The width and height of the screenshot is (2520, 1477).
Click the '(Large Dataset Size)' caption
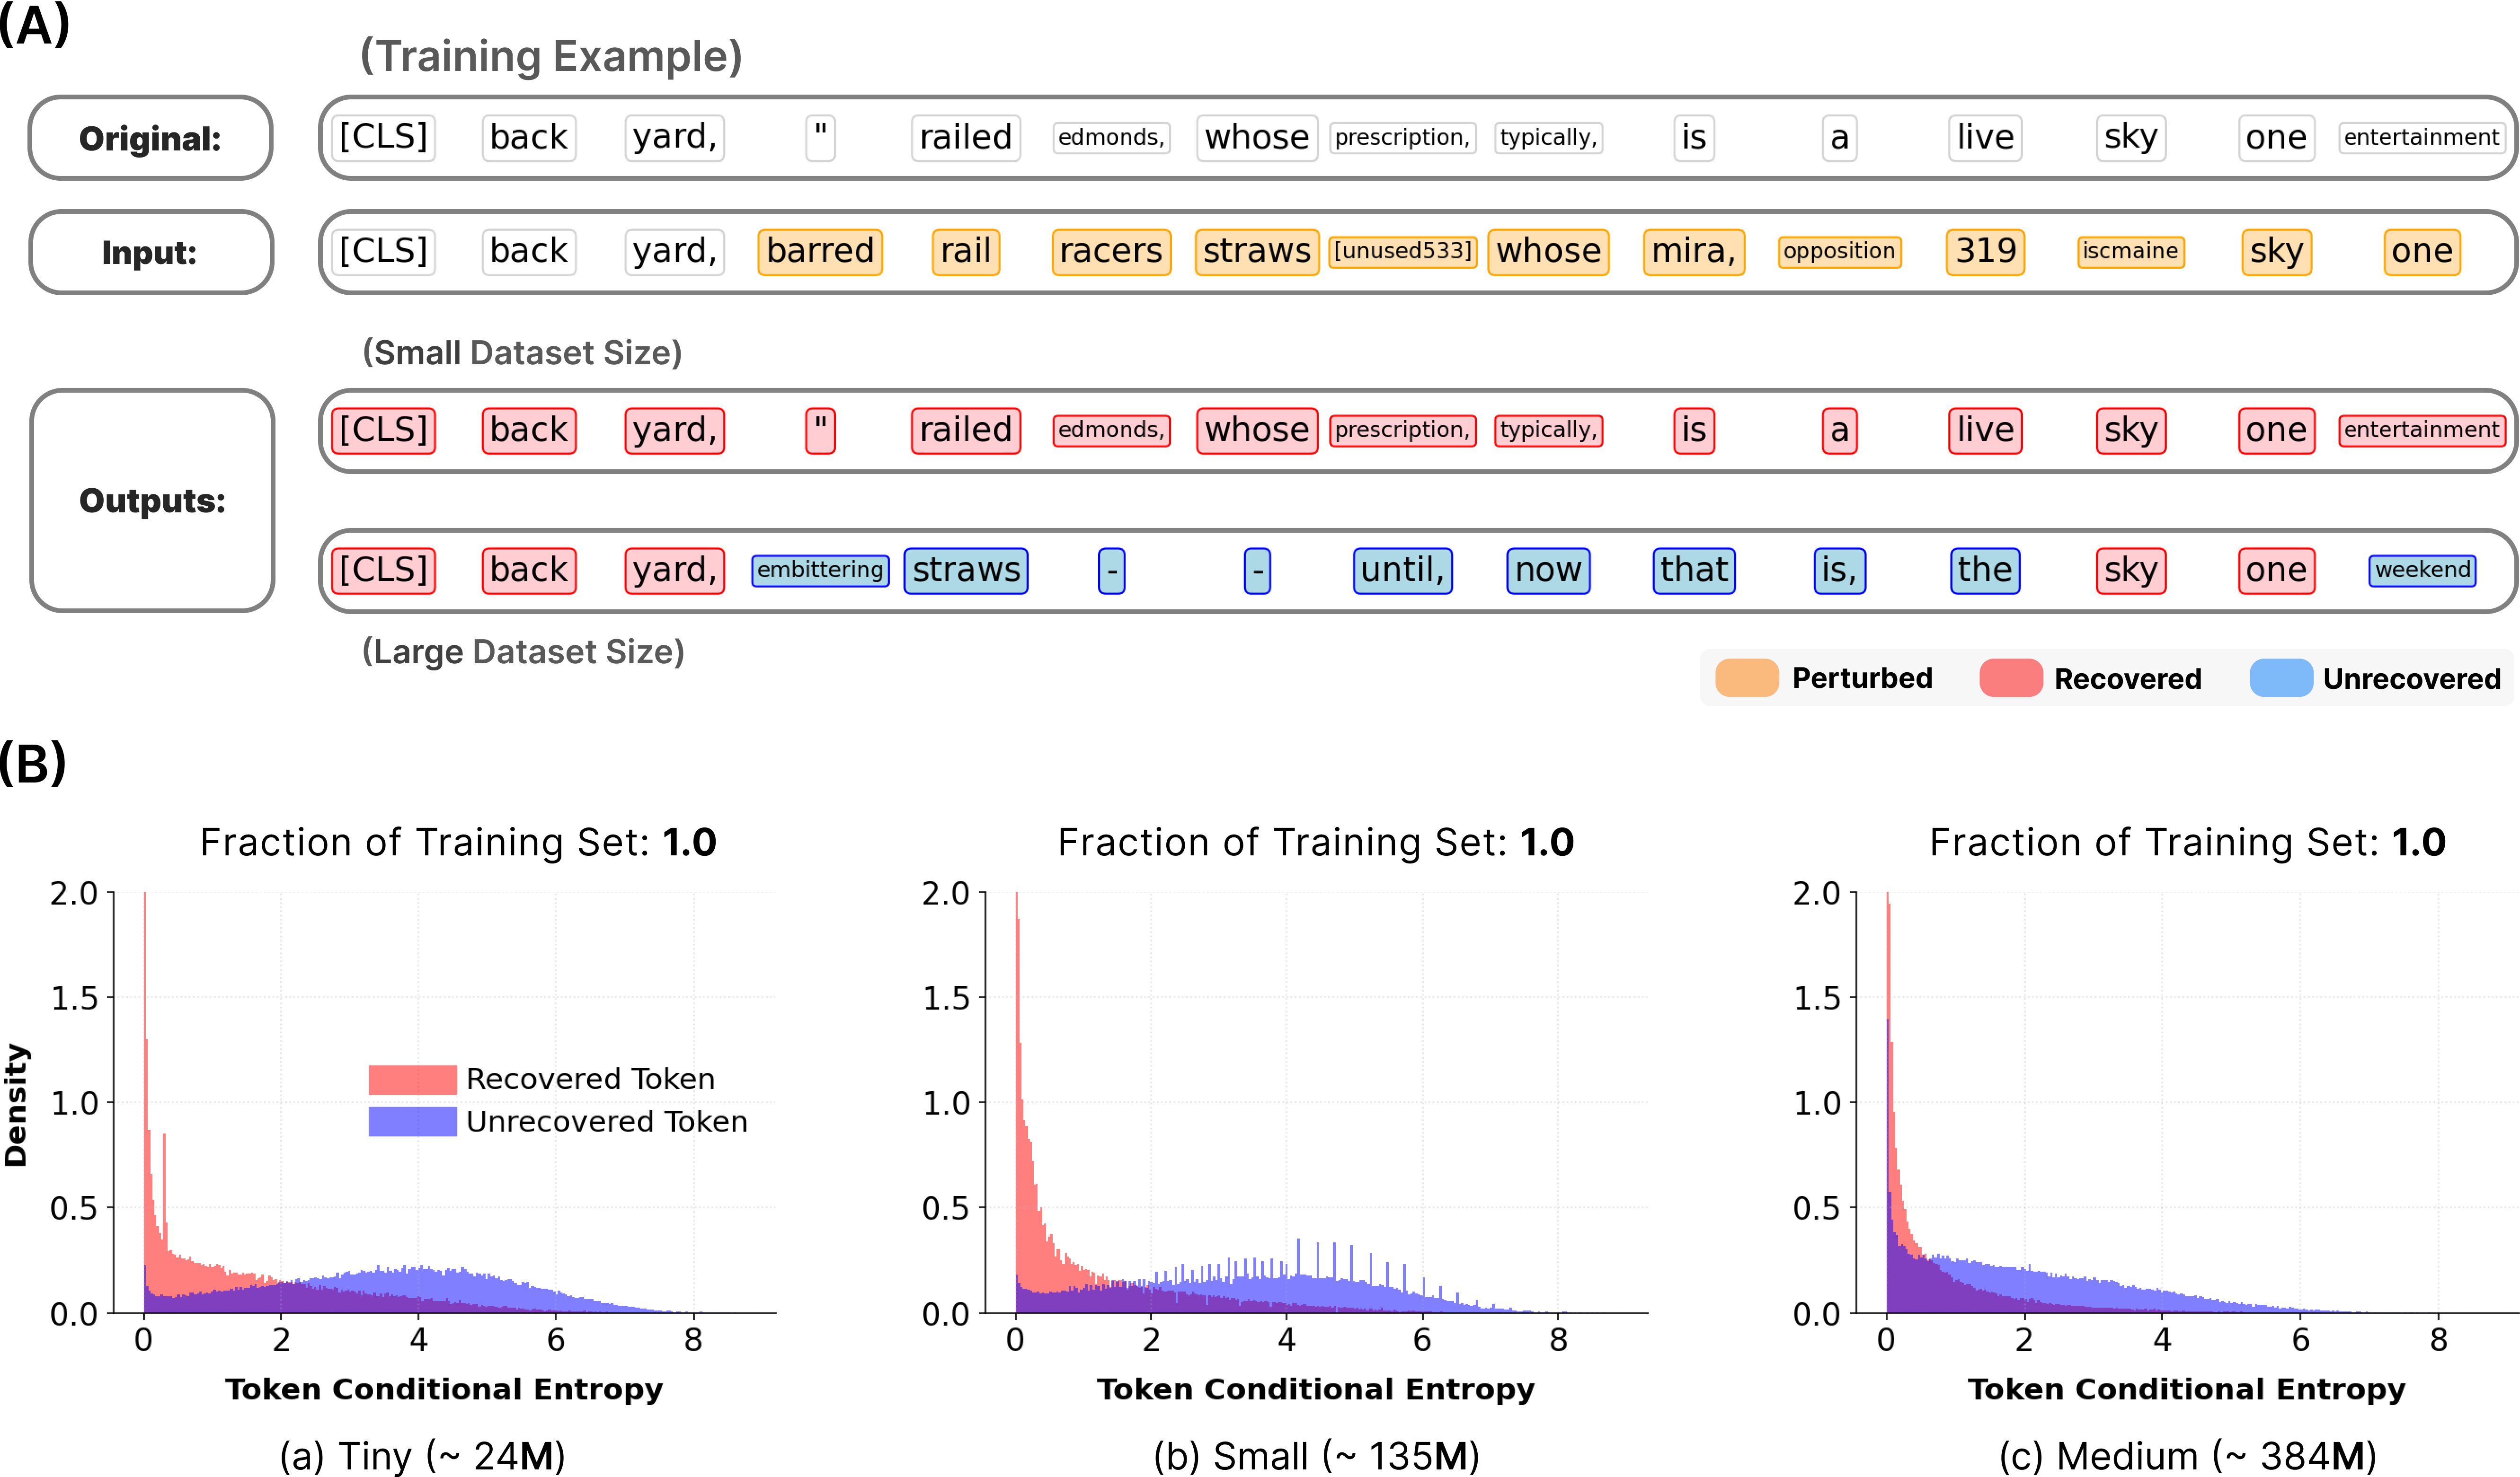[x=523, y=651]
